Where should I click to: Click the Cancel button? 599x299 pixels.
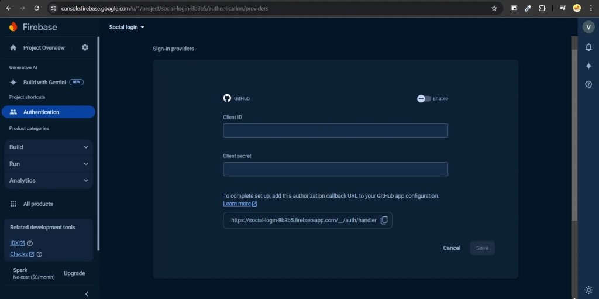tap(451, 248)
